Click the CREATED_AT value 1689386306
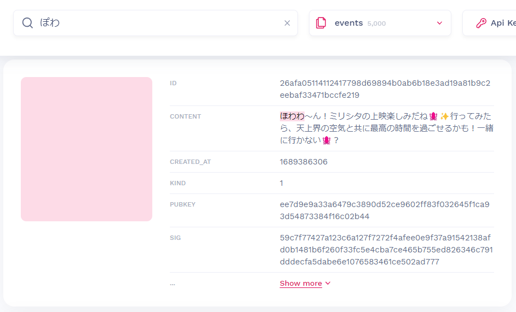This screenshot has width=516, height=312. click(303, 162)
